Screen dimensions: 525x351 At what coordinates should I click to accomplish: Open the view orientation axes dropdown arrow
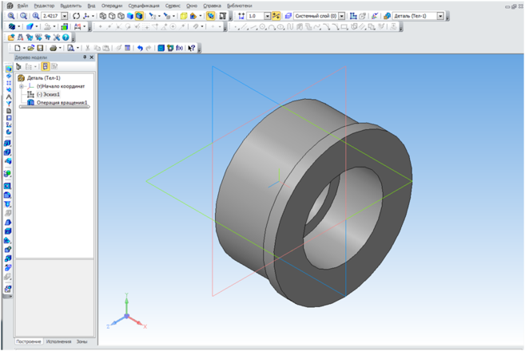(93, 16)
